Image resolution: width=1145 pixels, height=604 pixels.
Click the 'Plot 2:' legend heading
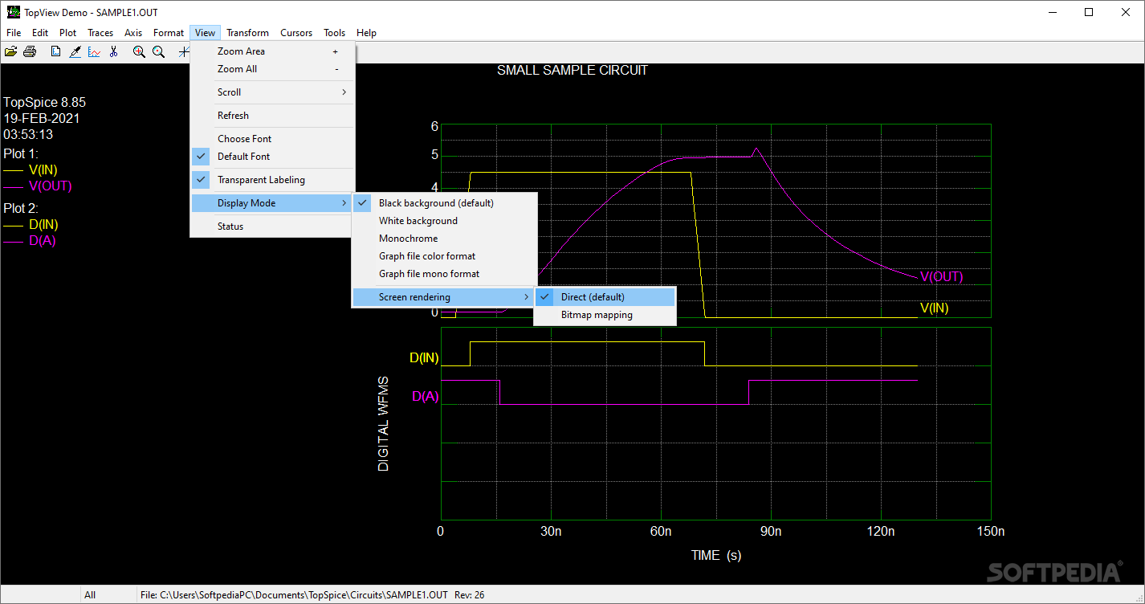pos(21,208)
